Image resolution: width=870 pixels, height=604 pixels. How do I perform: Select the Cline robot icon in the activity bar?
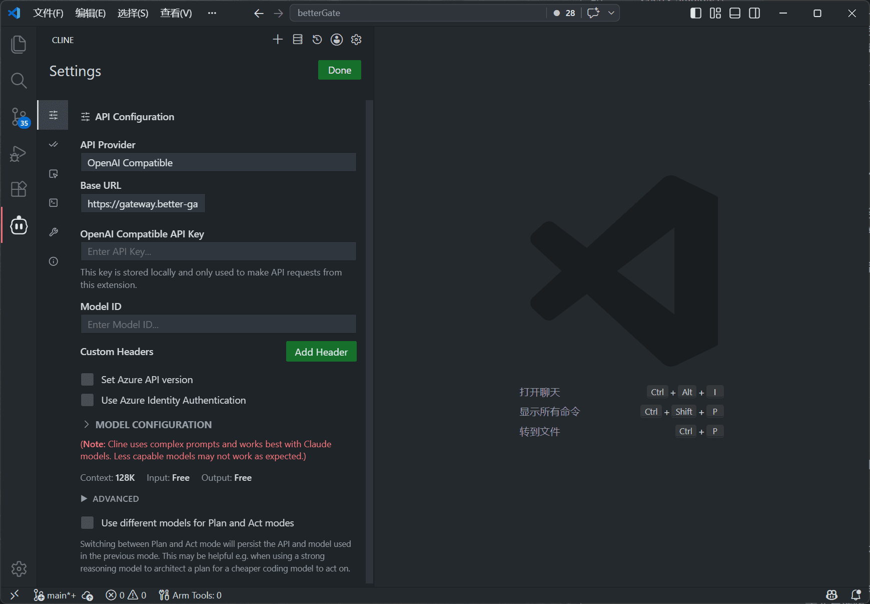point(19,225)
